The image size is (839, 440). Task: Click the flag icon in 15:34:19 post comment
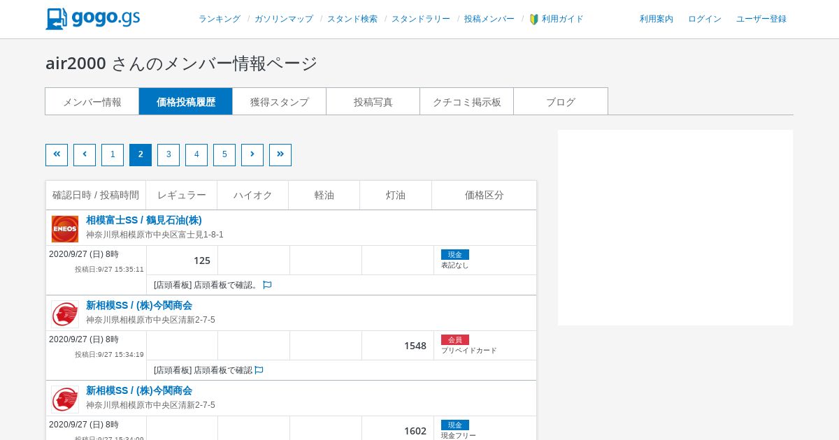[x=259, y=370]
